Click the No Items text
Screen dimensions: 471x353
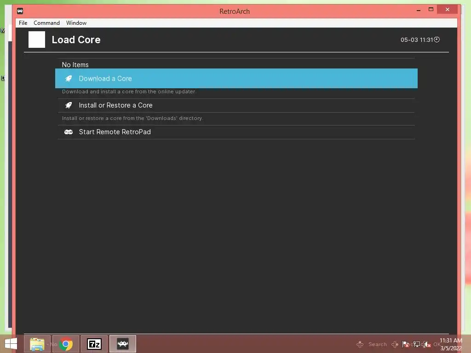click(x=75, y=65)
